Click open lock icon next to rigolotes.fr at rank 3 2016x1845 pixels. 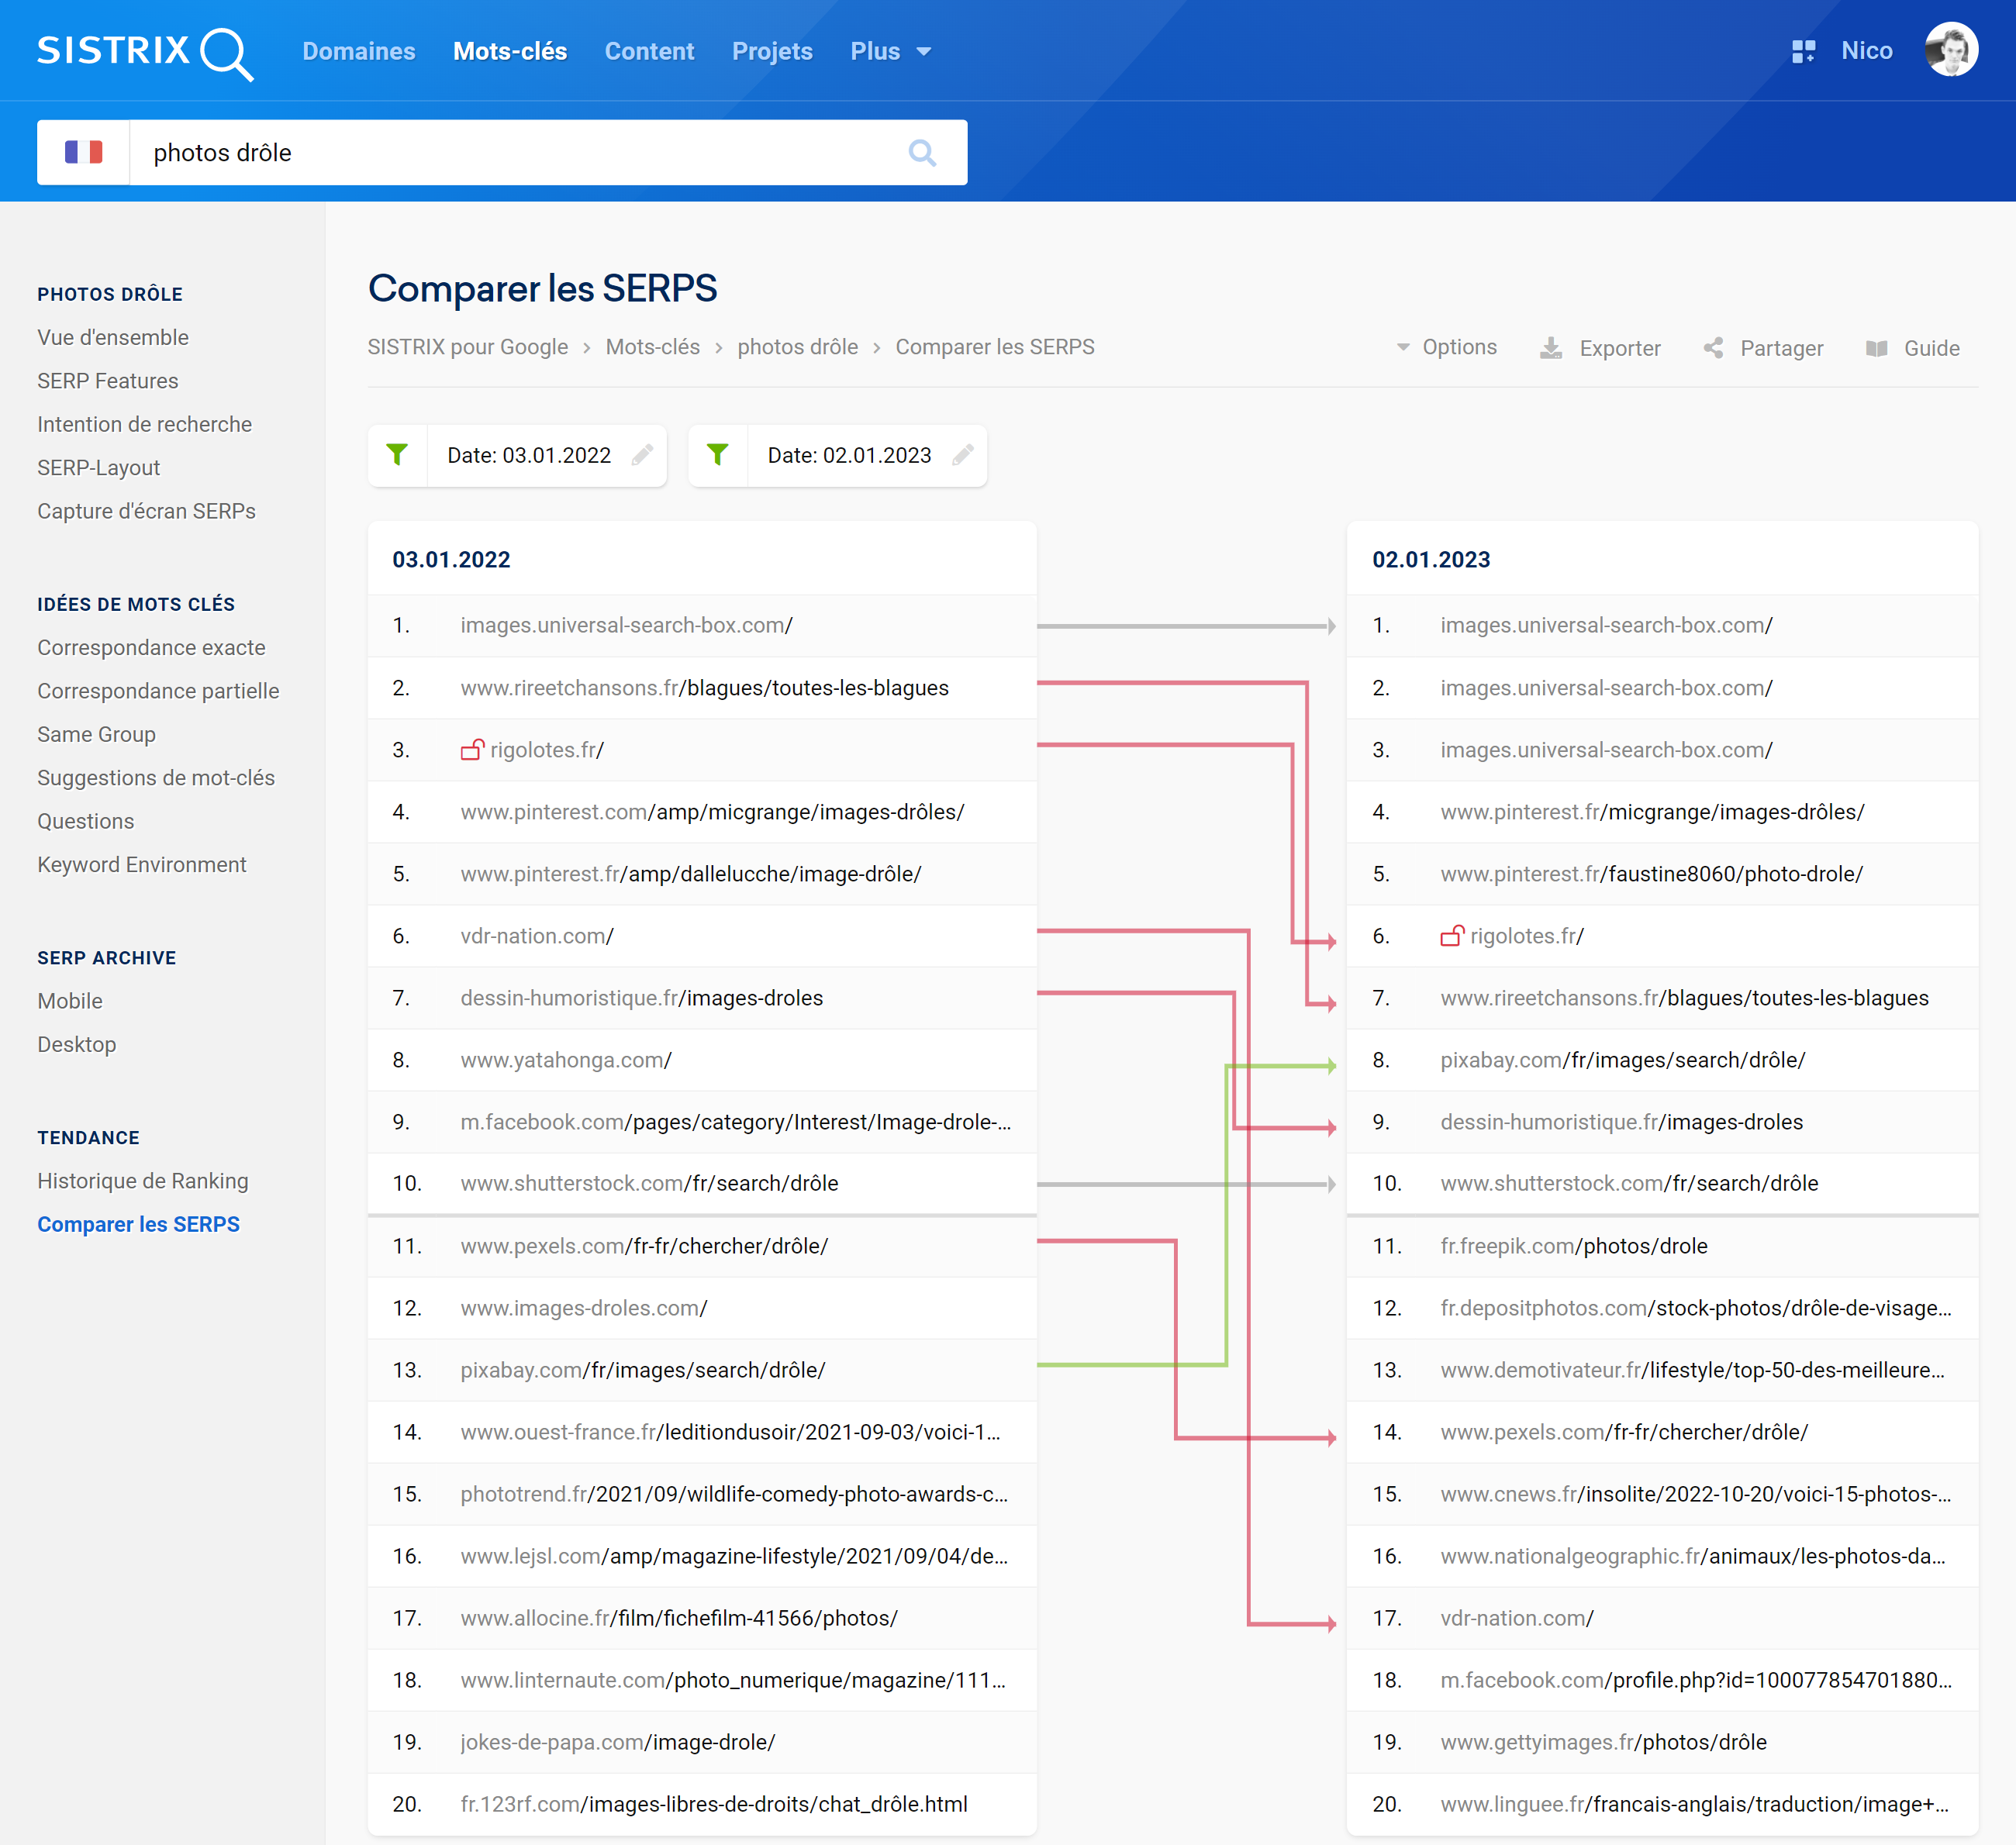pos(472,749)
